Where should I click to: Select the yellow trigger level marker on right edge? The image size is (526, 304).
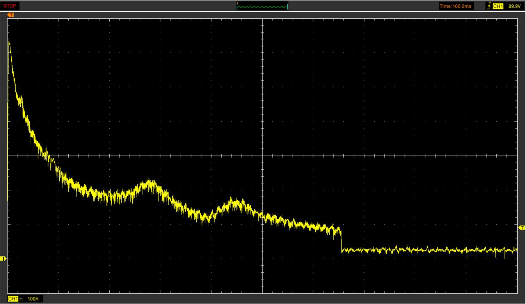(x=522, y=228)
